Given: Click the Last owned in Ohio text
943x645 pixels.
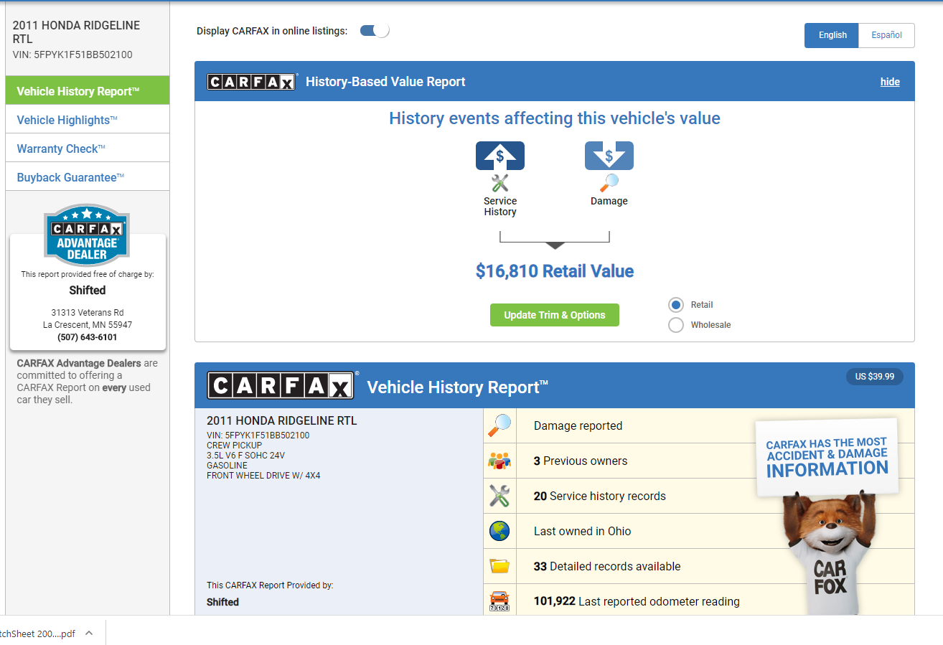Looking at the screenshot, I should [583, 531].
